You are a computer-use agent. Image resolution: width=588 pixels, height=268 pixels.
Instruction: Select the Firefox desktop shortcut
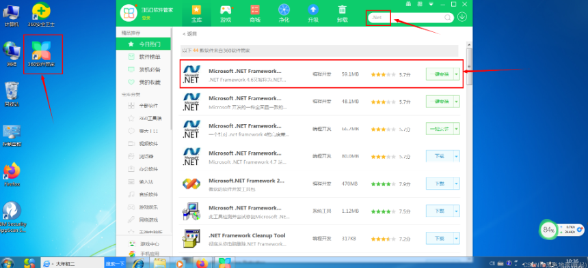pyautogui.click(x=12, y=174)
